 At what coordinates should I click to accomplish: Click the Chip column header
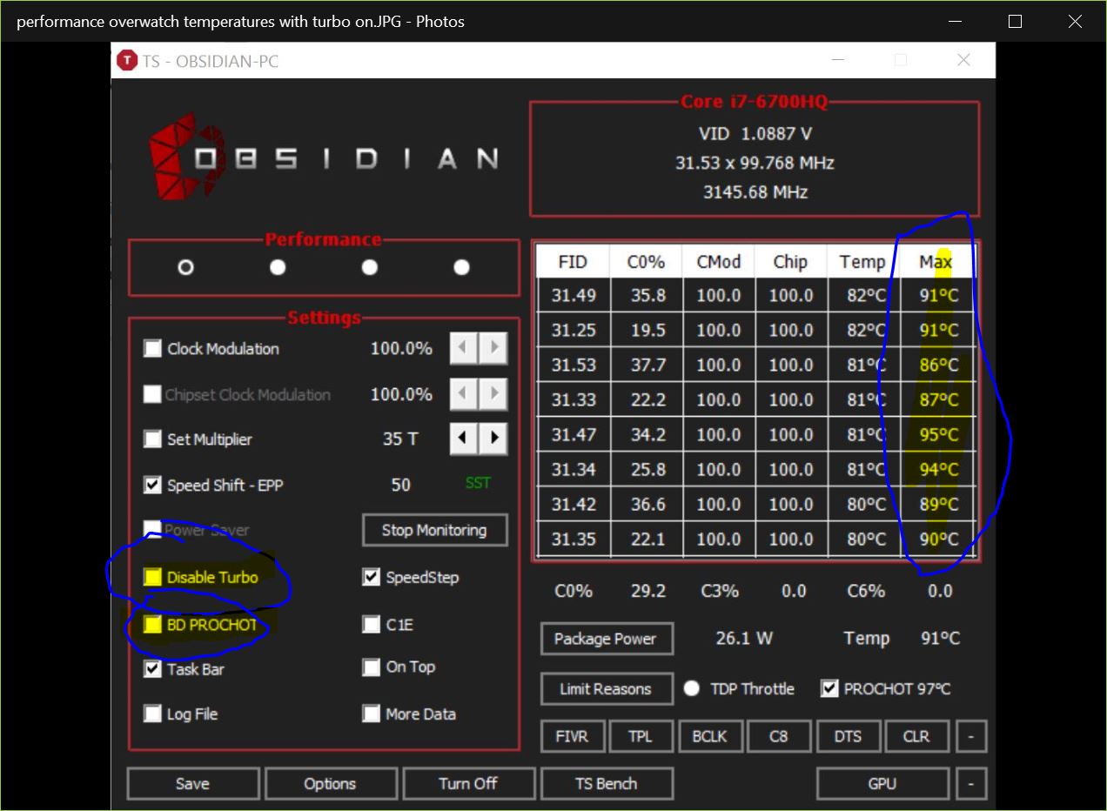pyautogui.click(x=791, y=262)
